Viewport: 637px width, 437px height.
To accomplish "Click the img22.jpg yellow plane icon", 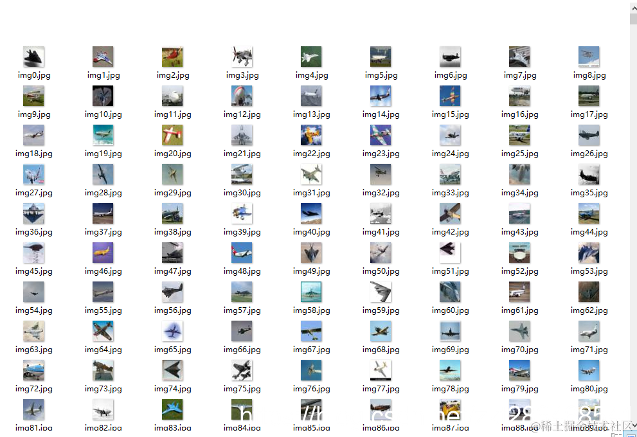I will [x=312, y=135].
